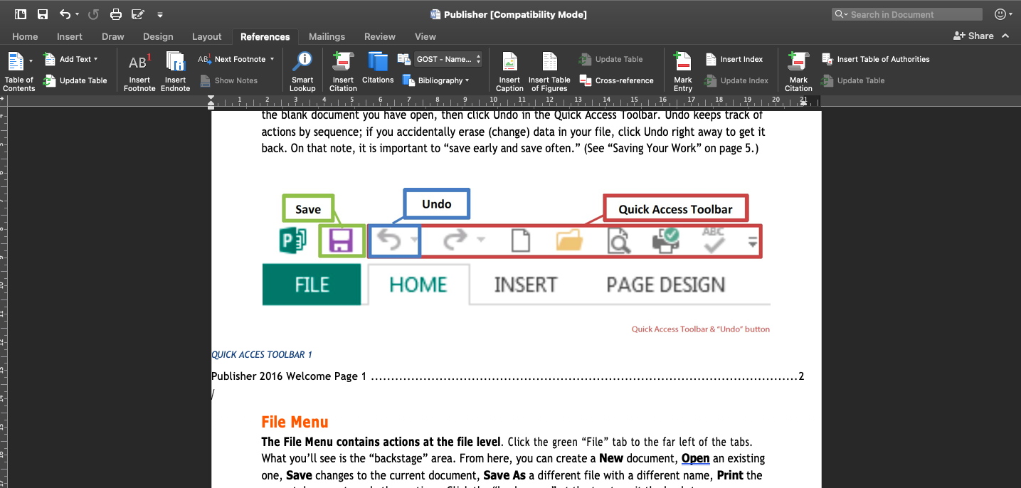Click the Share button
The width and height of the screenshot is (1021, 488).
(974, 36)
